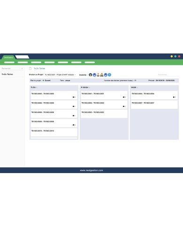Open comments on card TK1903-0002
This screenshot has height=227, width=183.
(x=124, y=106)
